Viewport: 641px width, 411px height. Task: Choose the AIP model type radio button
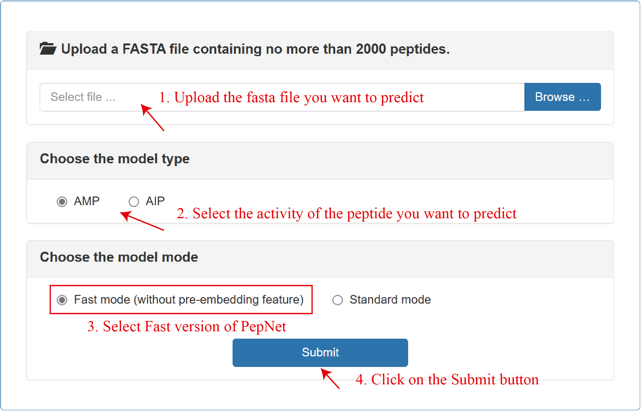coord(134,202)
